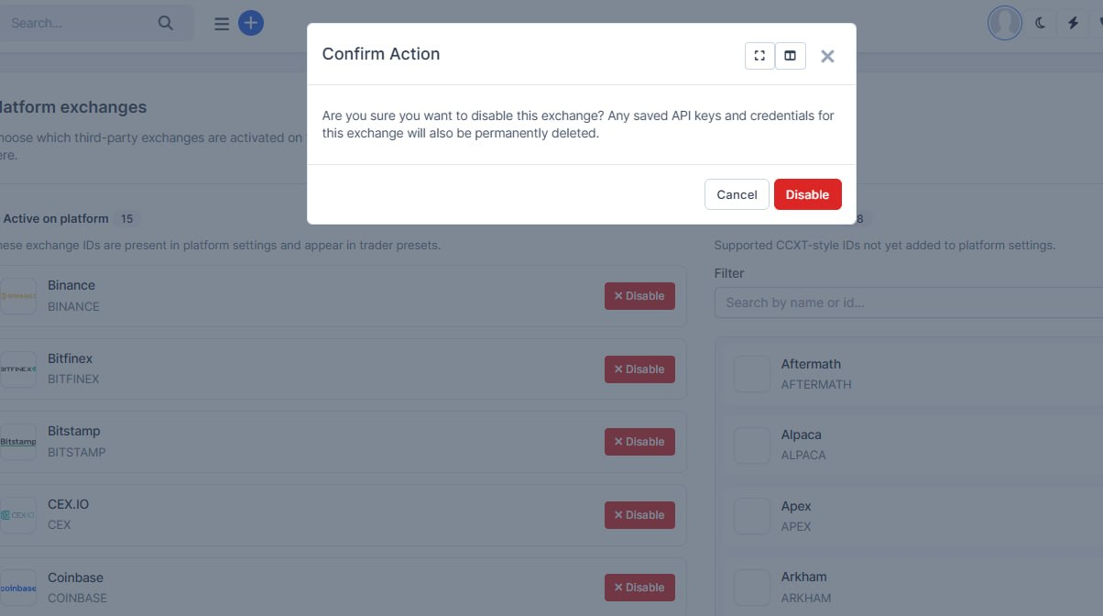Open the hamburger menu icon
This screenshot has height=616, width=1103.
[222, 24]
